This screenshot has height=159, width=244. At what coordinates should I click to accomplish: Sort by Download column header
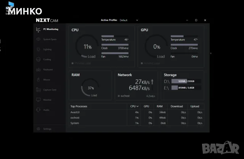[177, 106]
